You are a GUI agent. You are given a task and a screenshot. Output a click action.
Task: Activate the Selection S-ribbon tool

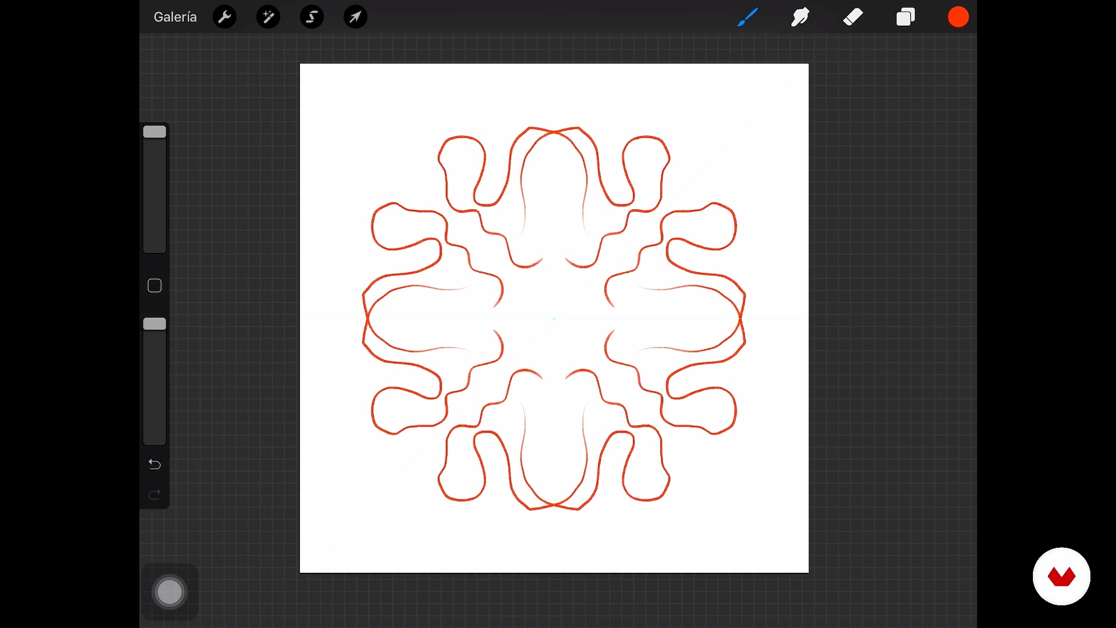(x=312, y=17)
